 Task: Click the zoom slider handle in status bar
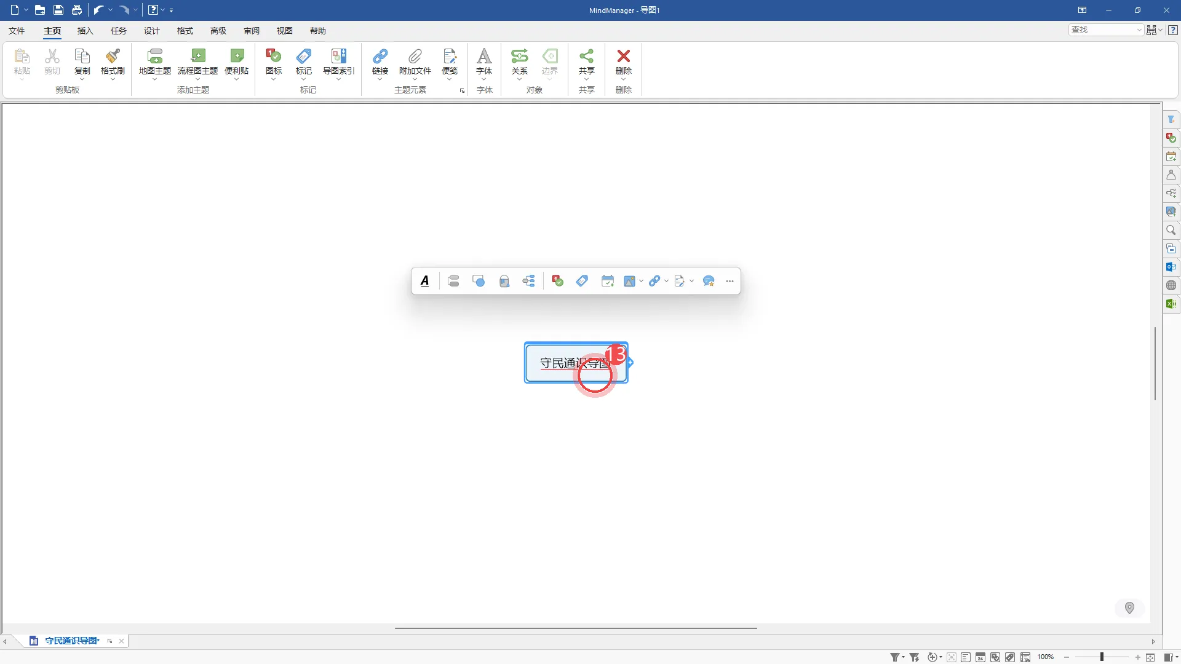(1102, 657)
